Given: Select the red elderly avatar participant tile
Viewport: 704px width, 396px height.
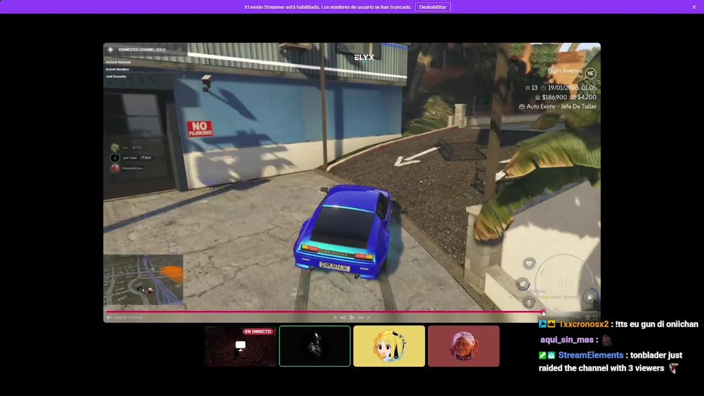Looking at the screenshot, I should tap(463, 346).
